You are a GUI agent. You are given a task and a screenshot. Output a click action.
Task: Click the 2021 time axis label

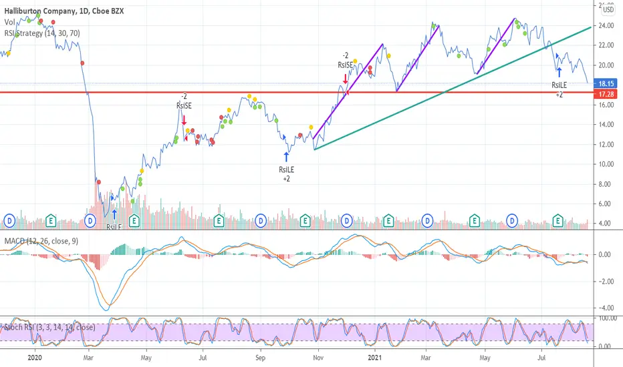[x=375, y=358]
